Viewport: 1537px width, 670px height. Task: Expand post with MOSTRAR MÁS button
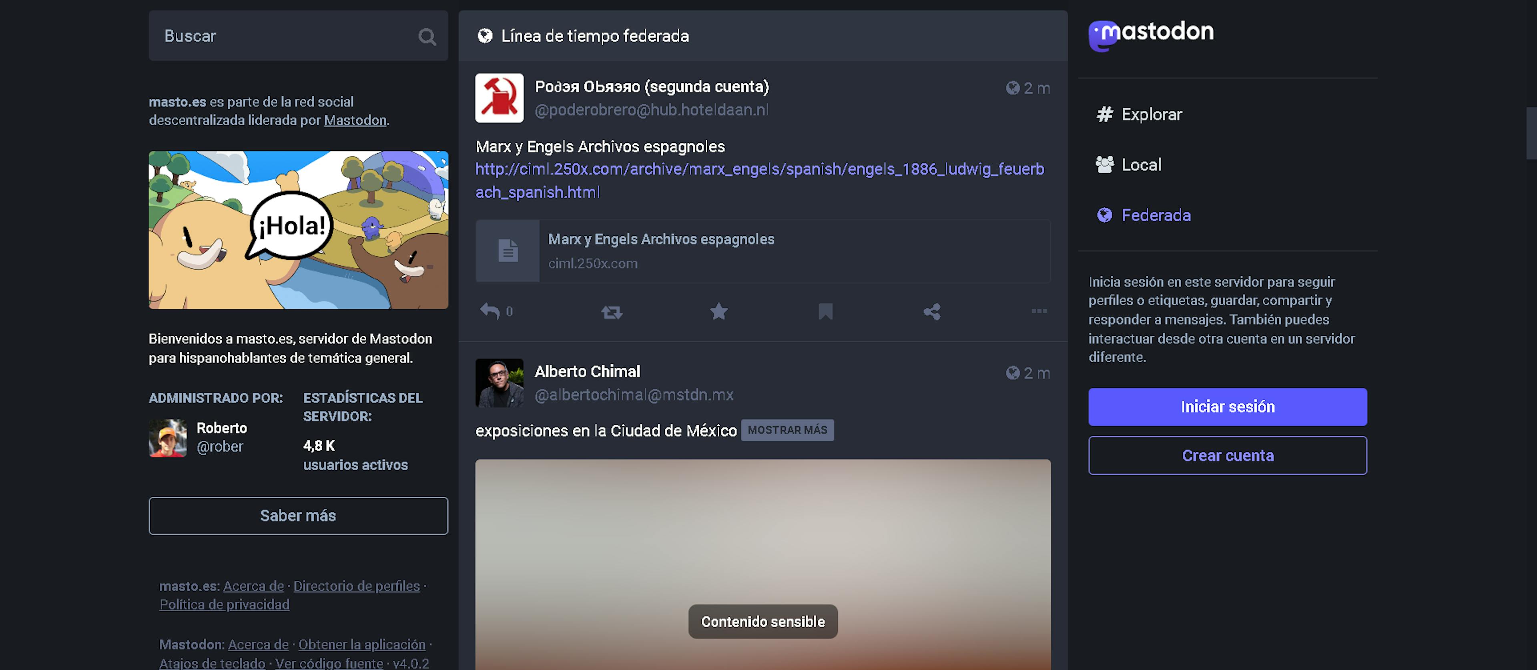click(787, 429)
